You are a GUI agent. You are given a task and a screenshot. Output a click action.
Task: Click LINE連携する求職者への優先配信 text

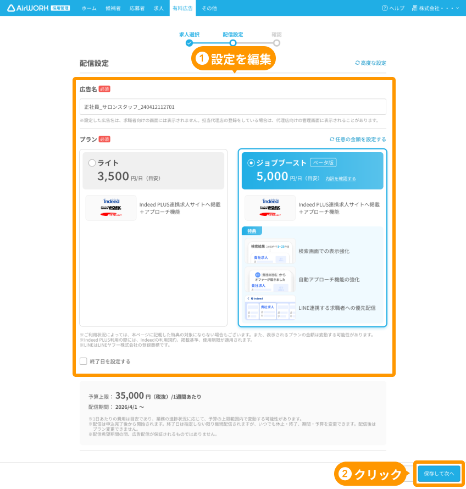click(337, 308)
